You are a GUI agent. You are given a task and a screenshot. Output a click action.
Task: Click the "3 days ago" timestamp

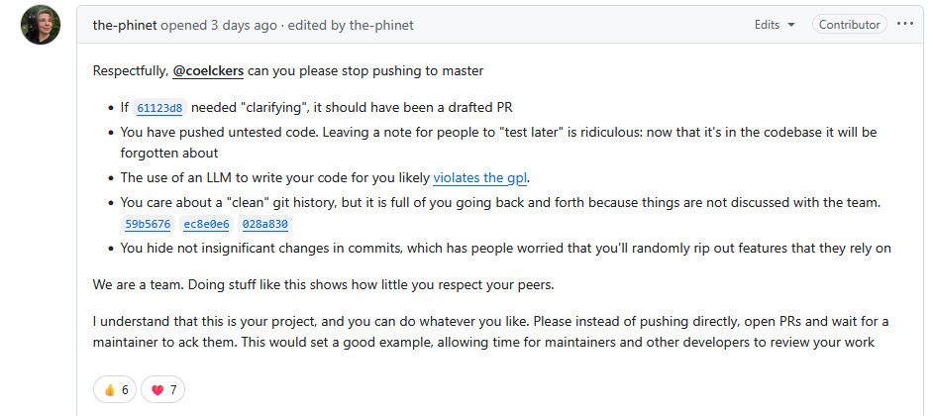click(247, 25)
